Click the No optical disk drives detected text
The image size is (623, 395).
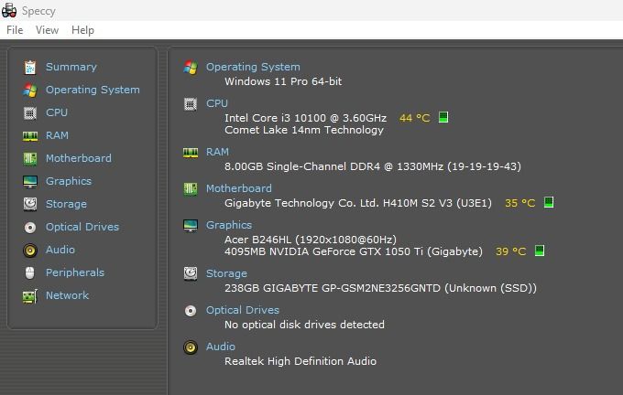click(304, 325)
